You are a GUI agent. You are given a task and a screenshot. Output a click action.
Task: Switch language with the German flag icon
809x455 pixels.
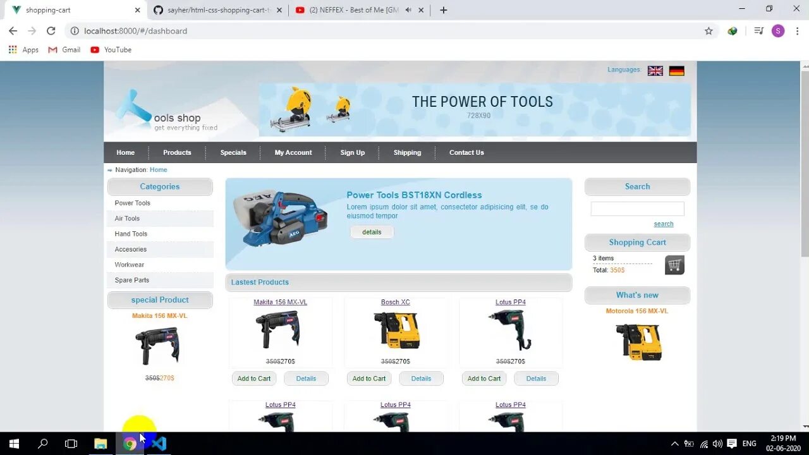coord(677,71)
